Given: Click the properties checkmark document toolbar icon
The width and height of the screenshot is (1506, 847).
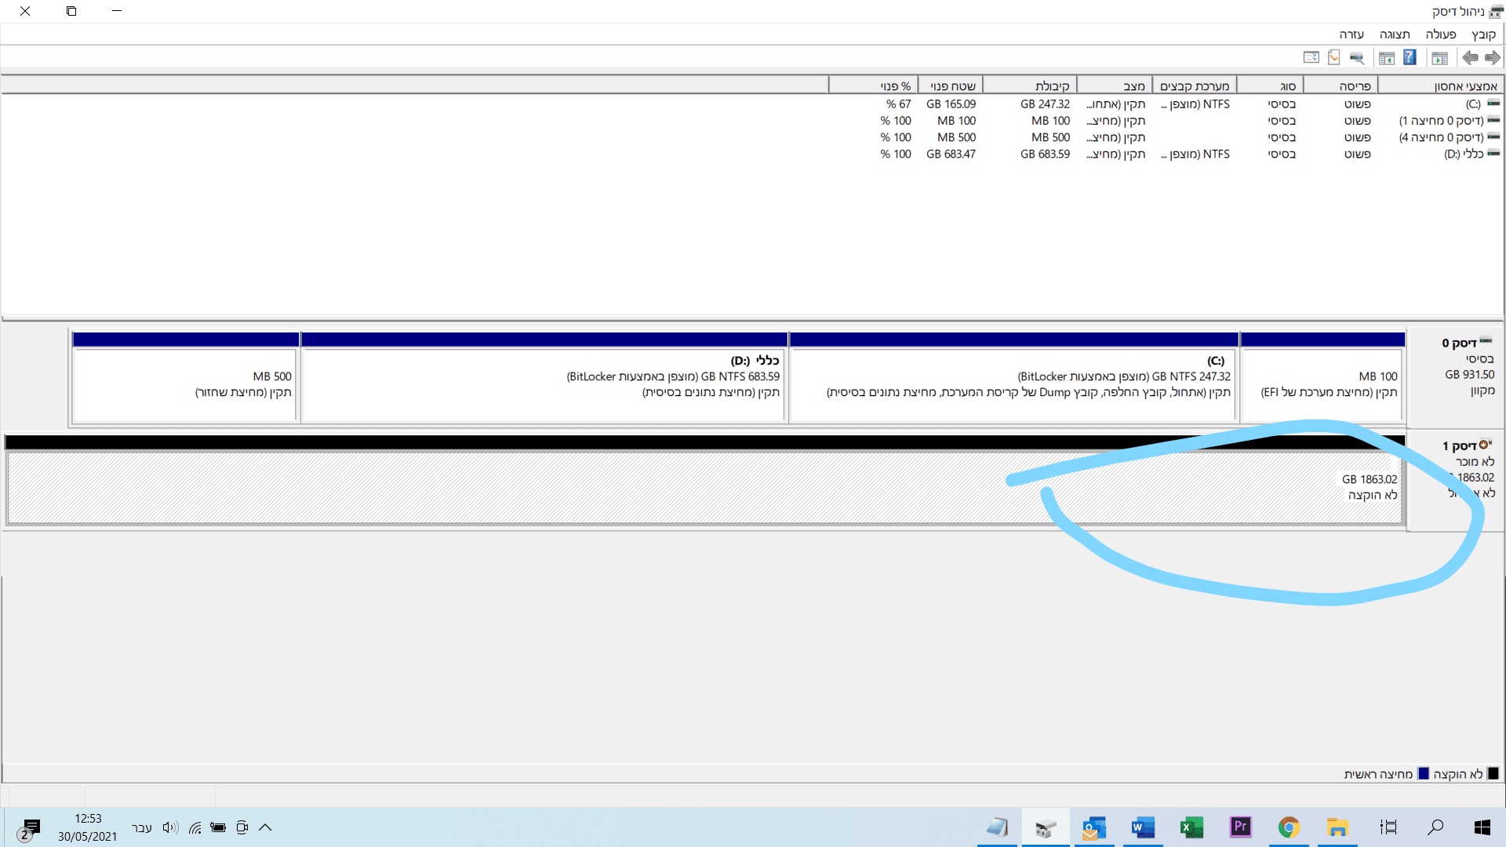Looking at the screenshot, I should tap(1333, 57).
